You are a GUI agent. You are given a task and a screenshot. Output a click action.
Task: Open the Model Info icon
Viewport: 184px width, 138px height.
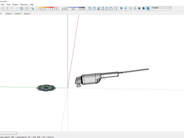click(27, 8)
